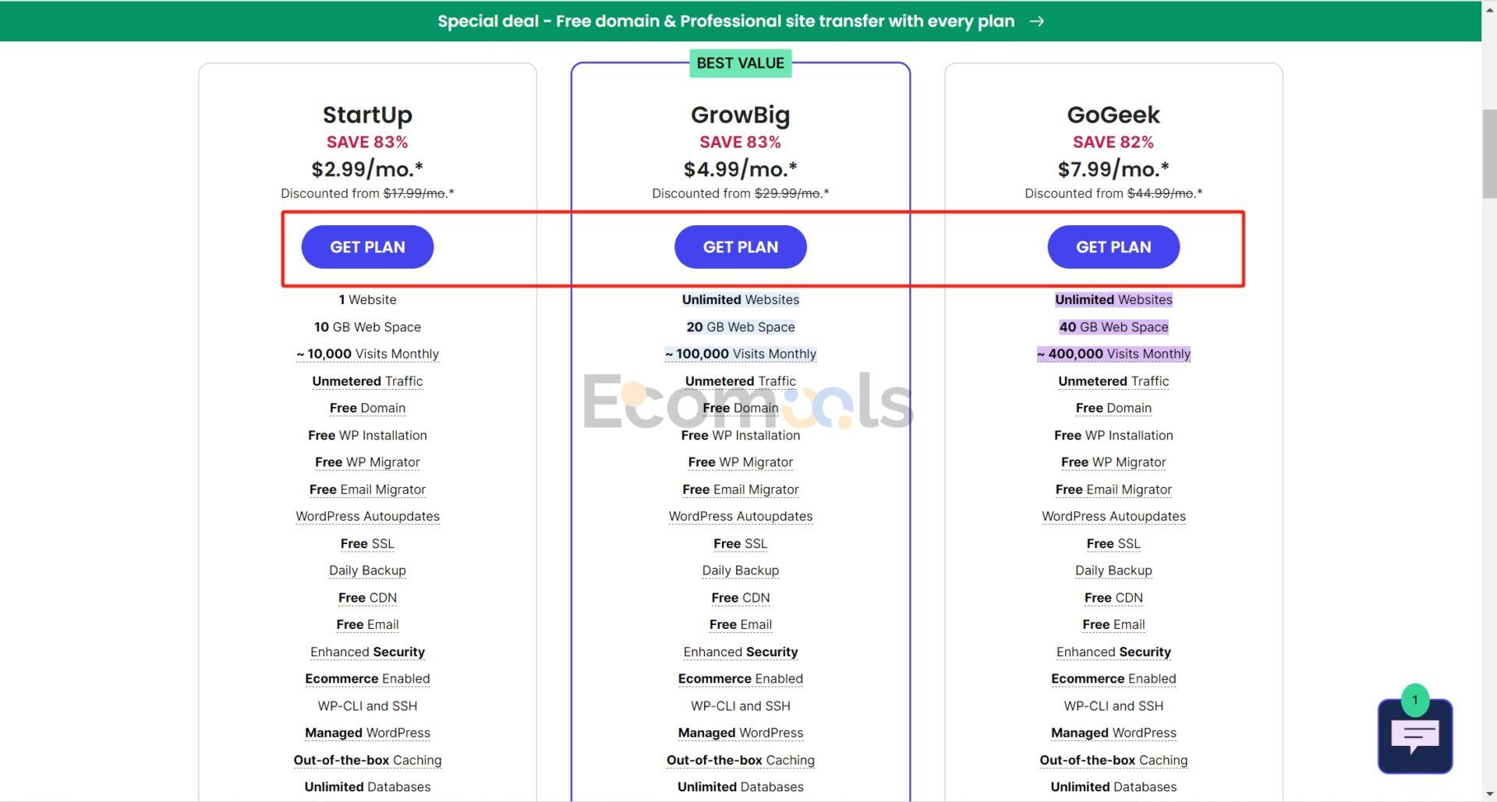Click GrowBig price '$4.99/mo.*'

tap(740, 169)
